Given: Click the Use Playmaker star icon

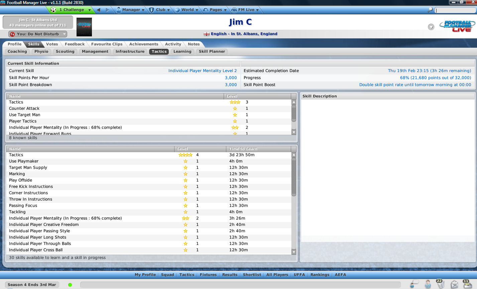Looking at the screenshot, I should [x=186, y=161].
